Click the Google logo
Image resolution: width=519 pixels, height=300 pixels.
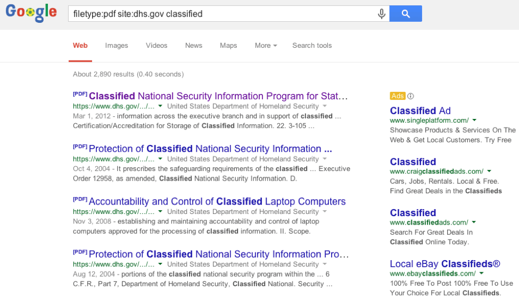(x=31, y=14)
